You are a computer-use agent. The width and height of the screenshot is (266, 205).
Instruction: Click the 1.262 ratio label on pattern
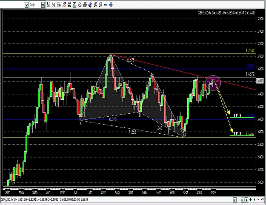coord(132,132)
